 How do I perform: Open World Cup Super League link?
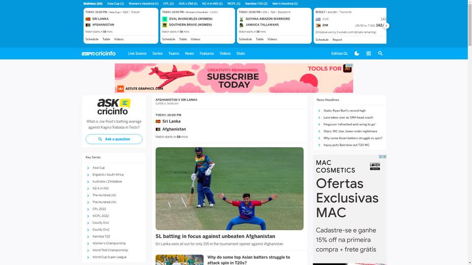tap(110, 257)
